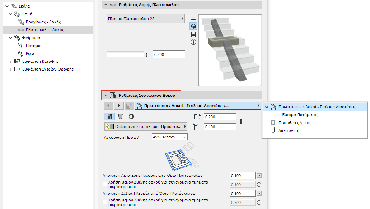Enable second single beam checkbox
Screen dimensions: 370x209
pyautogui.click(x=105, y=202)
